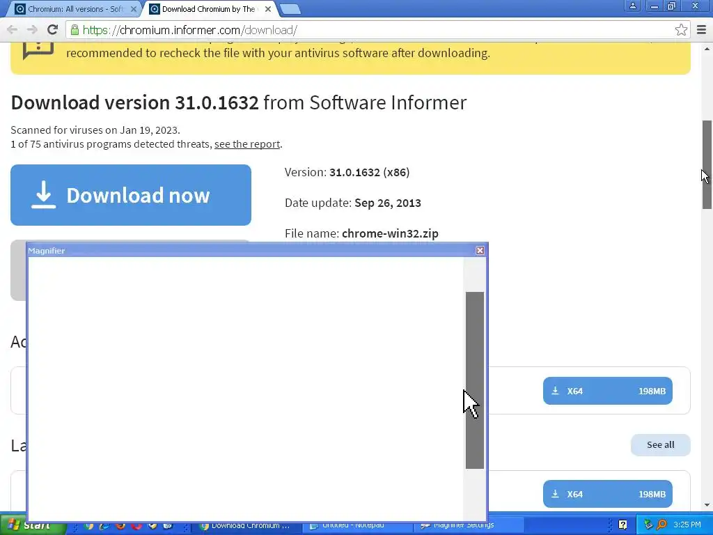Click the '1 of 75 antivirus programs detected threats' text
This screenshot has width=713, height=535.
[x=111, y=144]
